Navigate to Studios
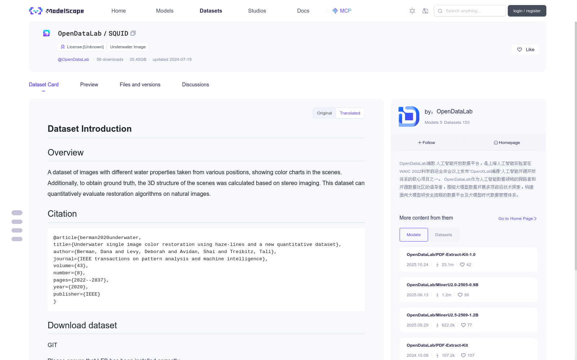 257,11
